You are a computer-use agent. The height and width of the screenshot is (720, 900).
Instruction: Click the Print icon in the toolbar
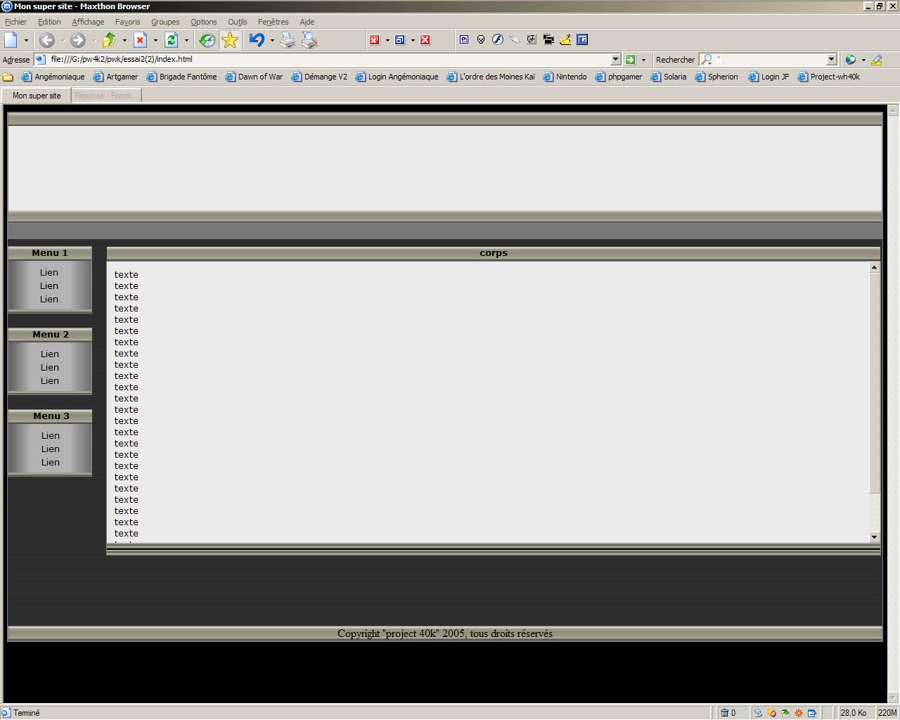point(288,40)
